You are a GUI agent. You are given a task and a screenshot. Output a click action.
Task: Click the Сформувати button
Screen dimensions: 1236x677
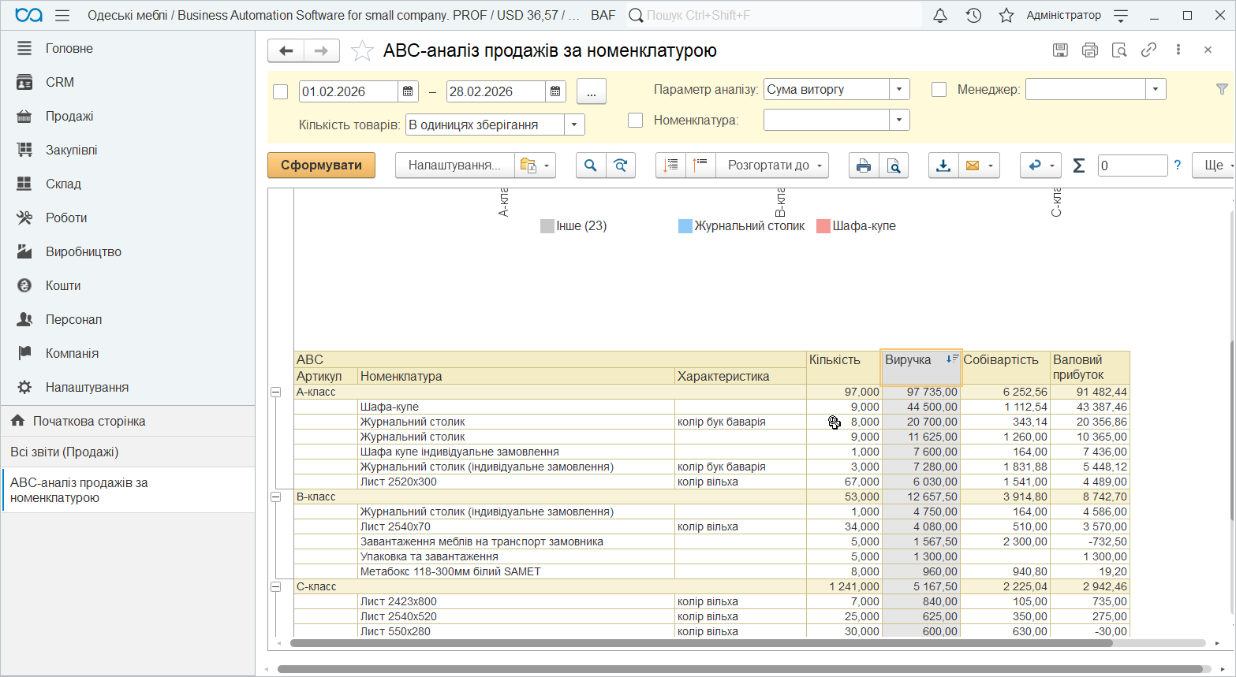[321, 166]
